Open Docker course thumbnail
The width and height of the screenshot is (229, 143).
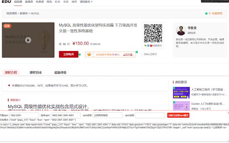pyautogui.click(x=181, y=106)
